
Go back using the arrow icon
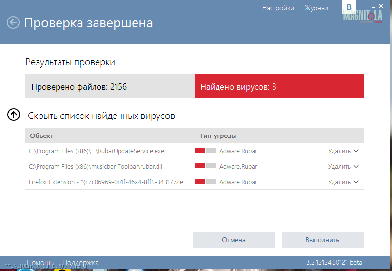click(x=13, y=23)
